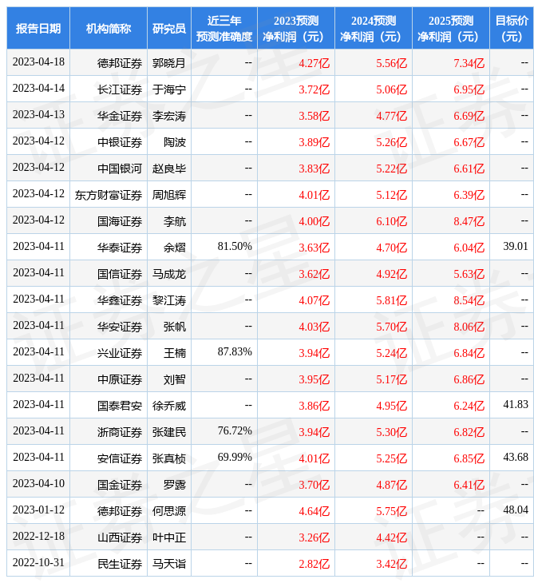Select institution 华泰证券
The width and height of the screenshot is (534, 583).
[120, 248]
